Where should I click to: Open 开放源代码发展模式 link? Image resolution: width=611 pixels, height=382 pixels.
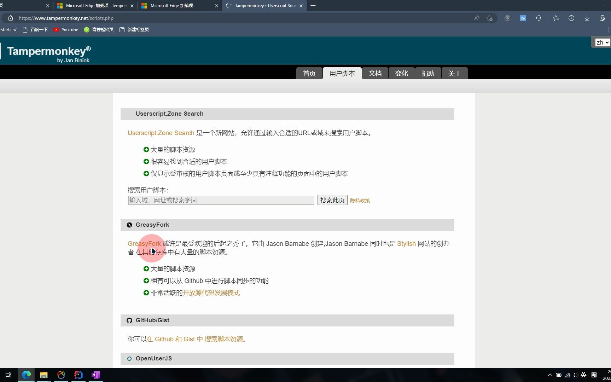point(211,293)
